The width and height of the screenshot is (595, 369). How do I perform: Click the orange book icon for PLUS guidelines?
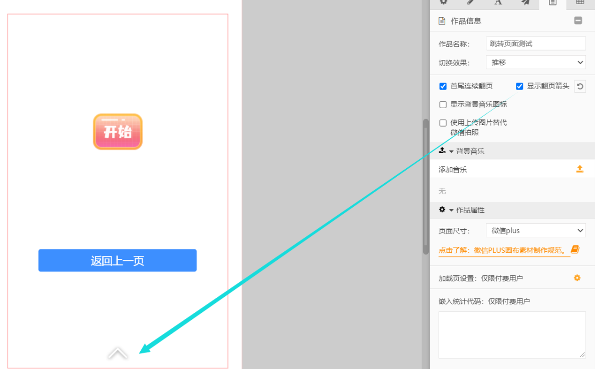[575, 249]
